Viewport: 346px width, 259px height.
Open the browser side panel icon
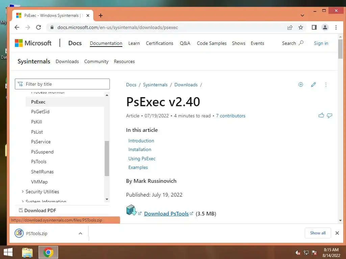314,27
